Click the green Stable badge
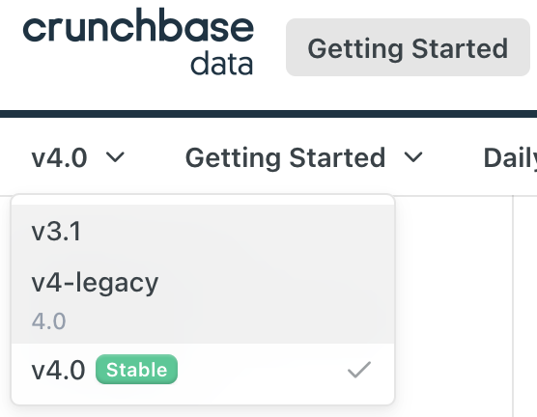 [x=136, y=370]
